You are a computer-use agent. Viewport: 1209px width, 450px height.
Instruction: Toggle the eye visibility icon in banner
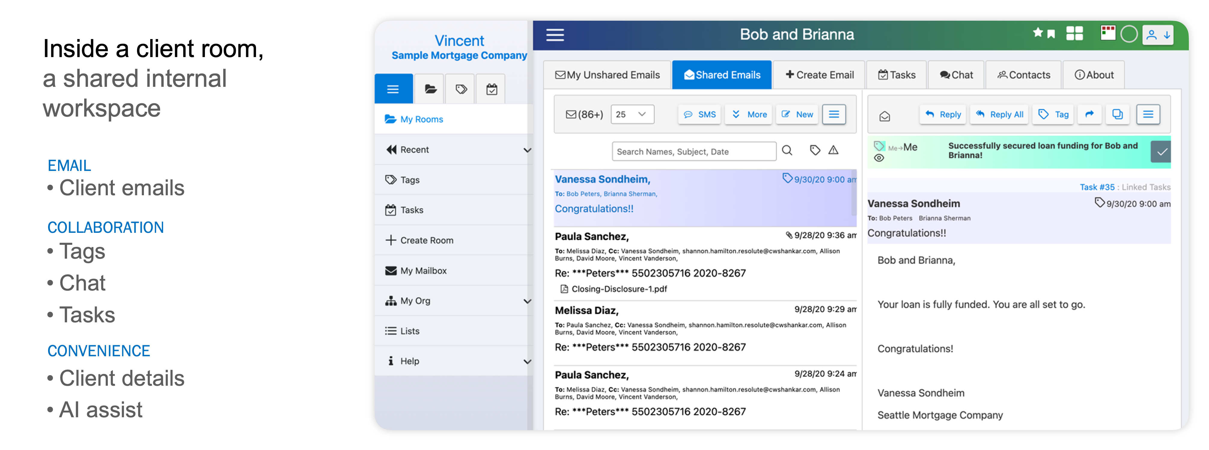(x=879, y=158)
